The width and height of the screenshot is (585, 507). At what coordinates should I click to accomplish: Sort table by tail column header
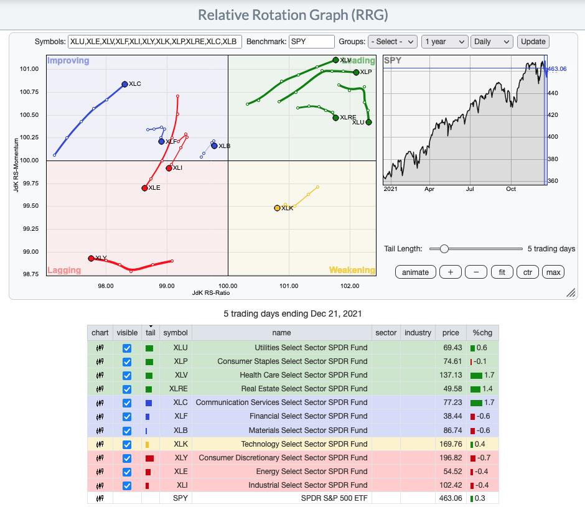coord(151,333)
